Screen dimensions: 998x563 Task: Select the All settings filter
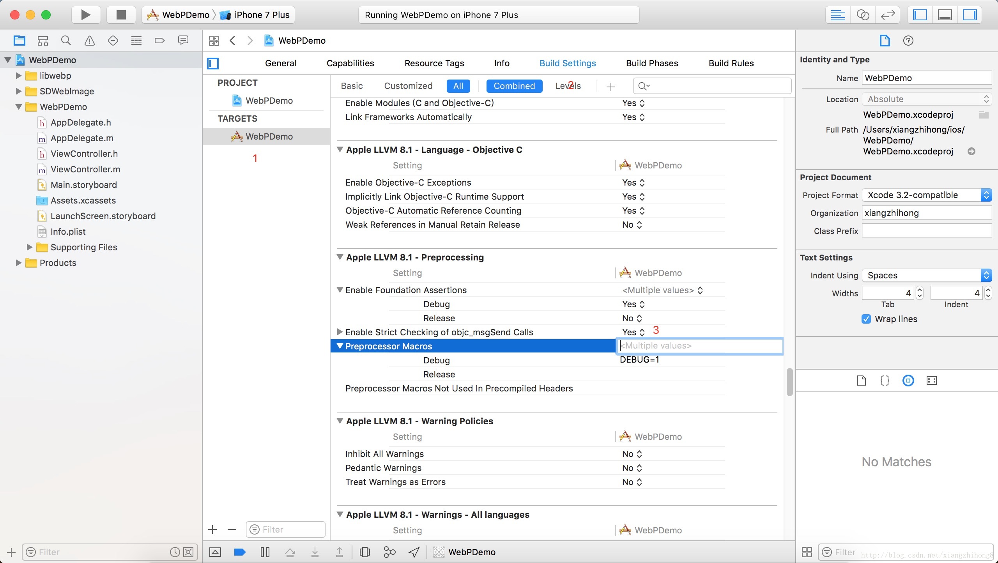tap(458, 86)
